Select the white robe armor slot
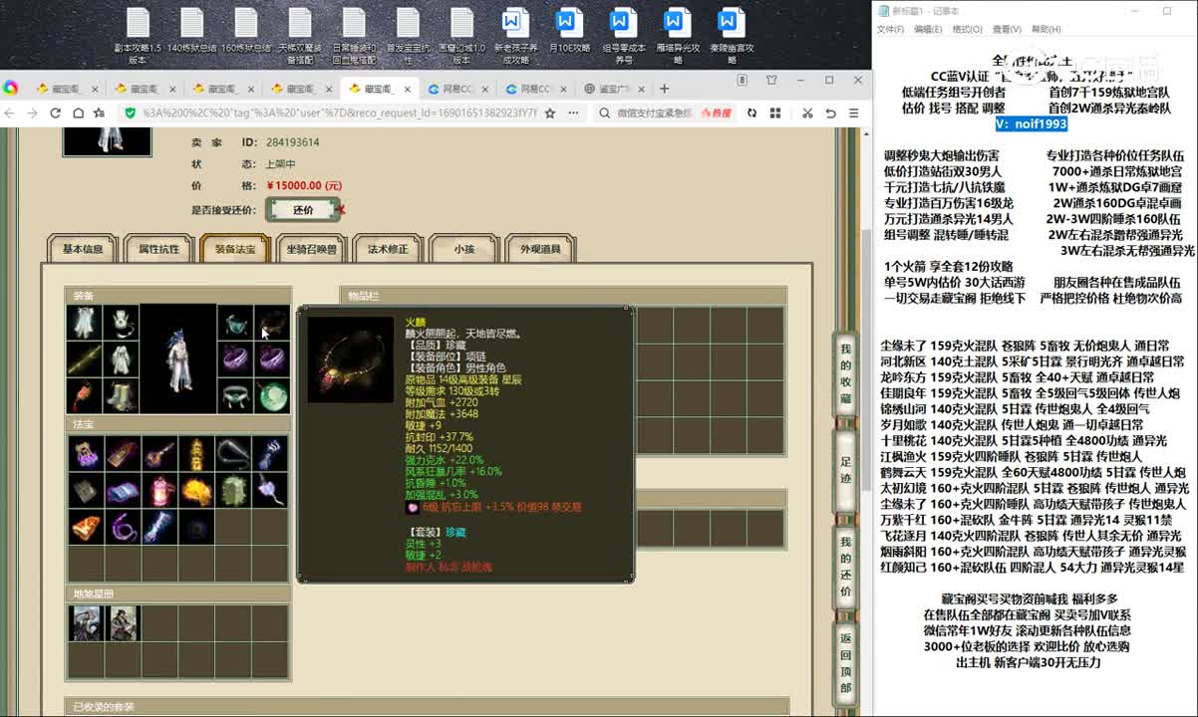This screenshot has height=717, width=1198. [121, 359]
